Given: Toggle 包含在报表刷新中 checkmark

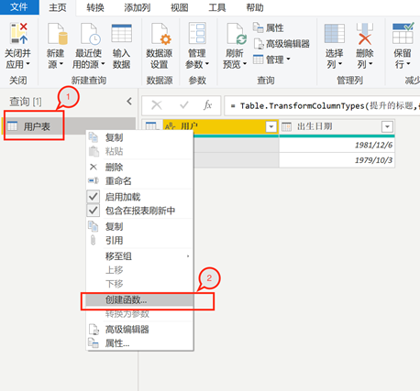Looking at the screenshot, I should point(94,211).
